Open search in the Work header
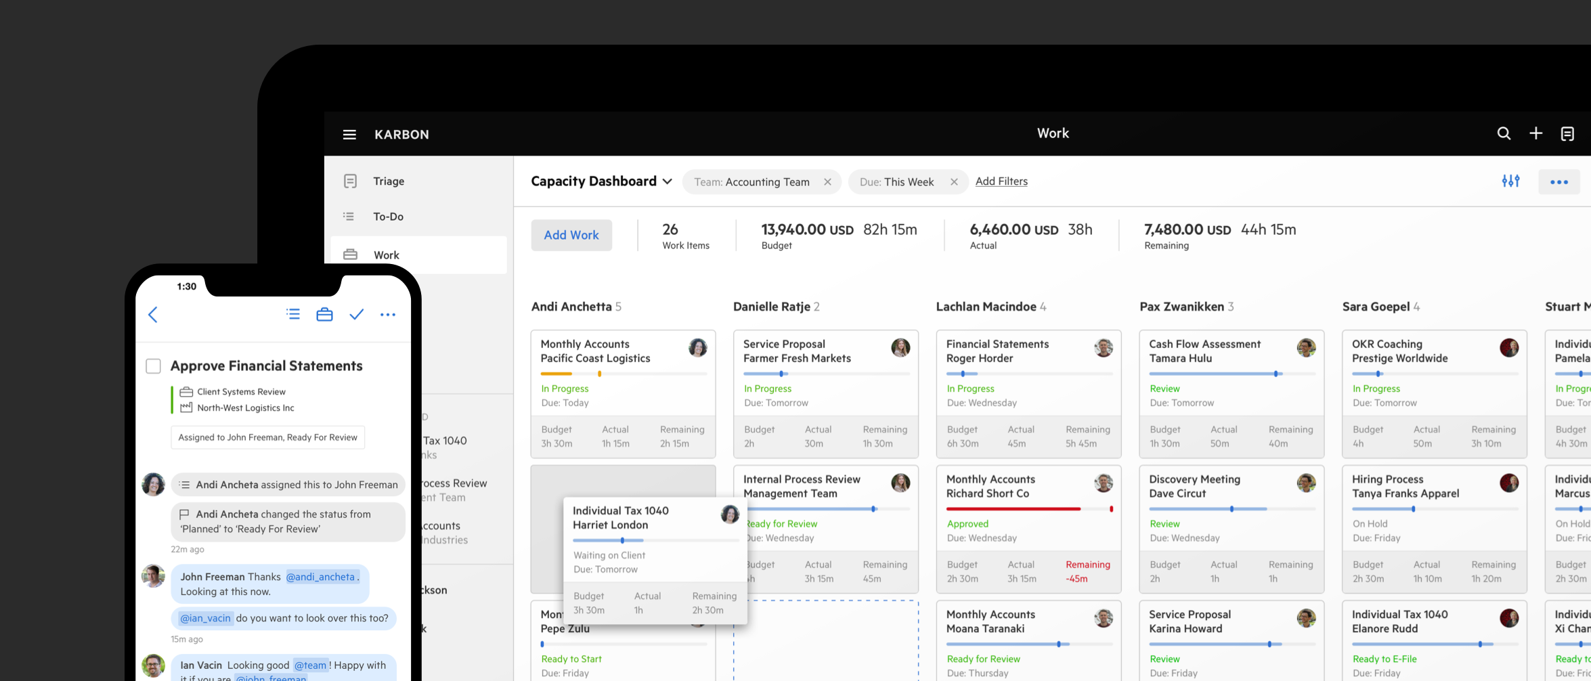The image size is (1591, 681). 1504,133
